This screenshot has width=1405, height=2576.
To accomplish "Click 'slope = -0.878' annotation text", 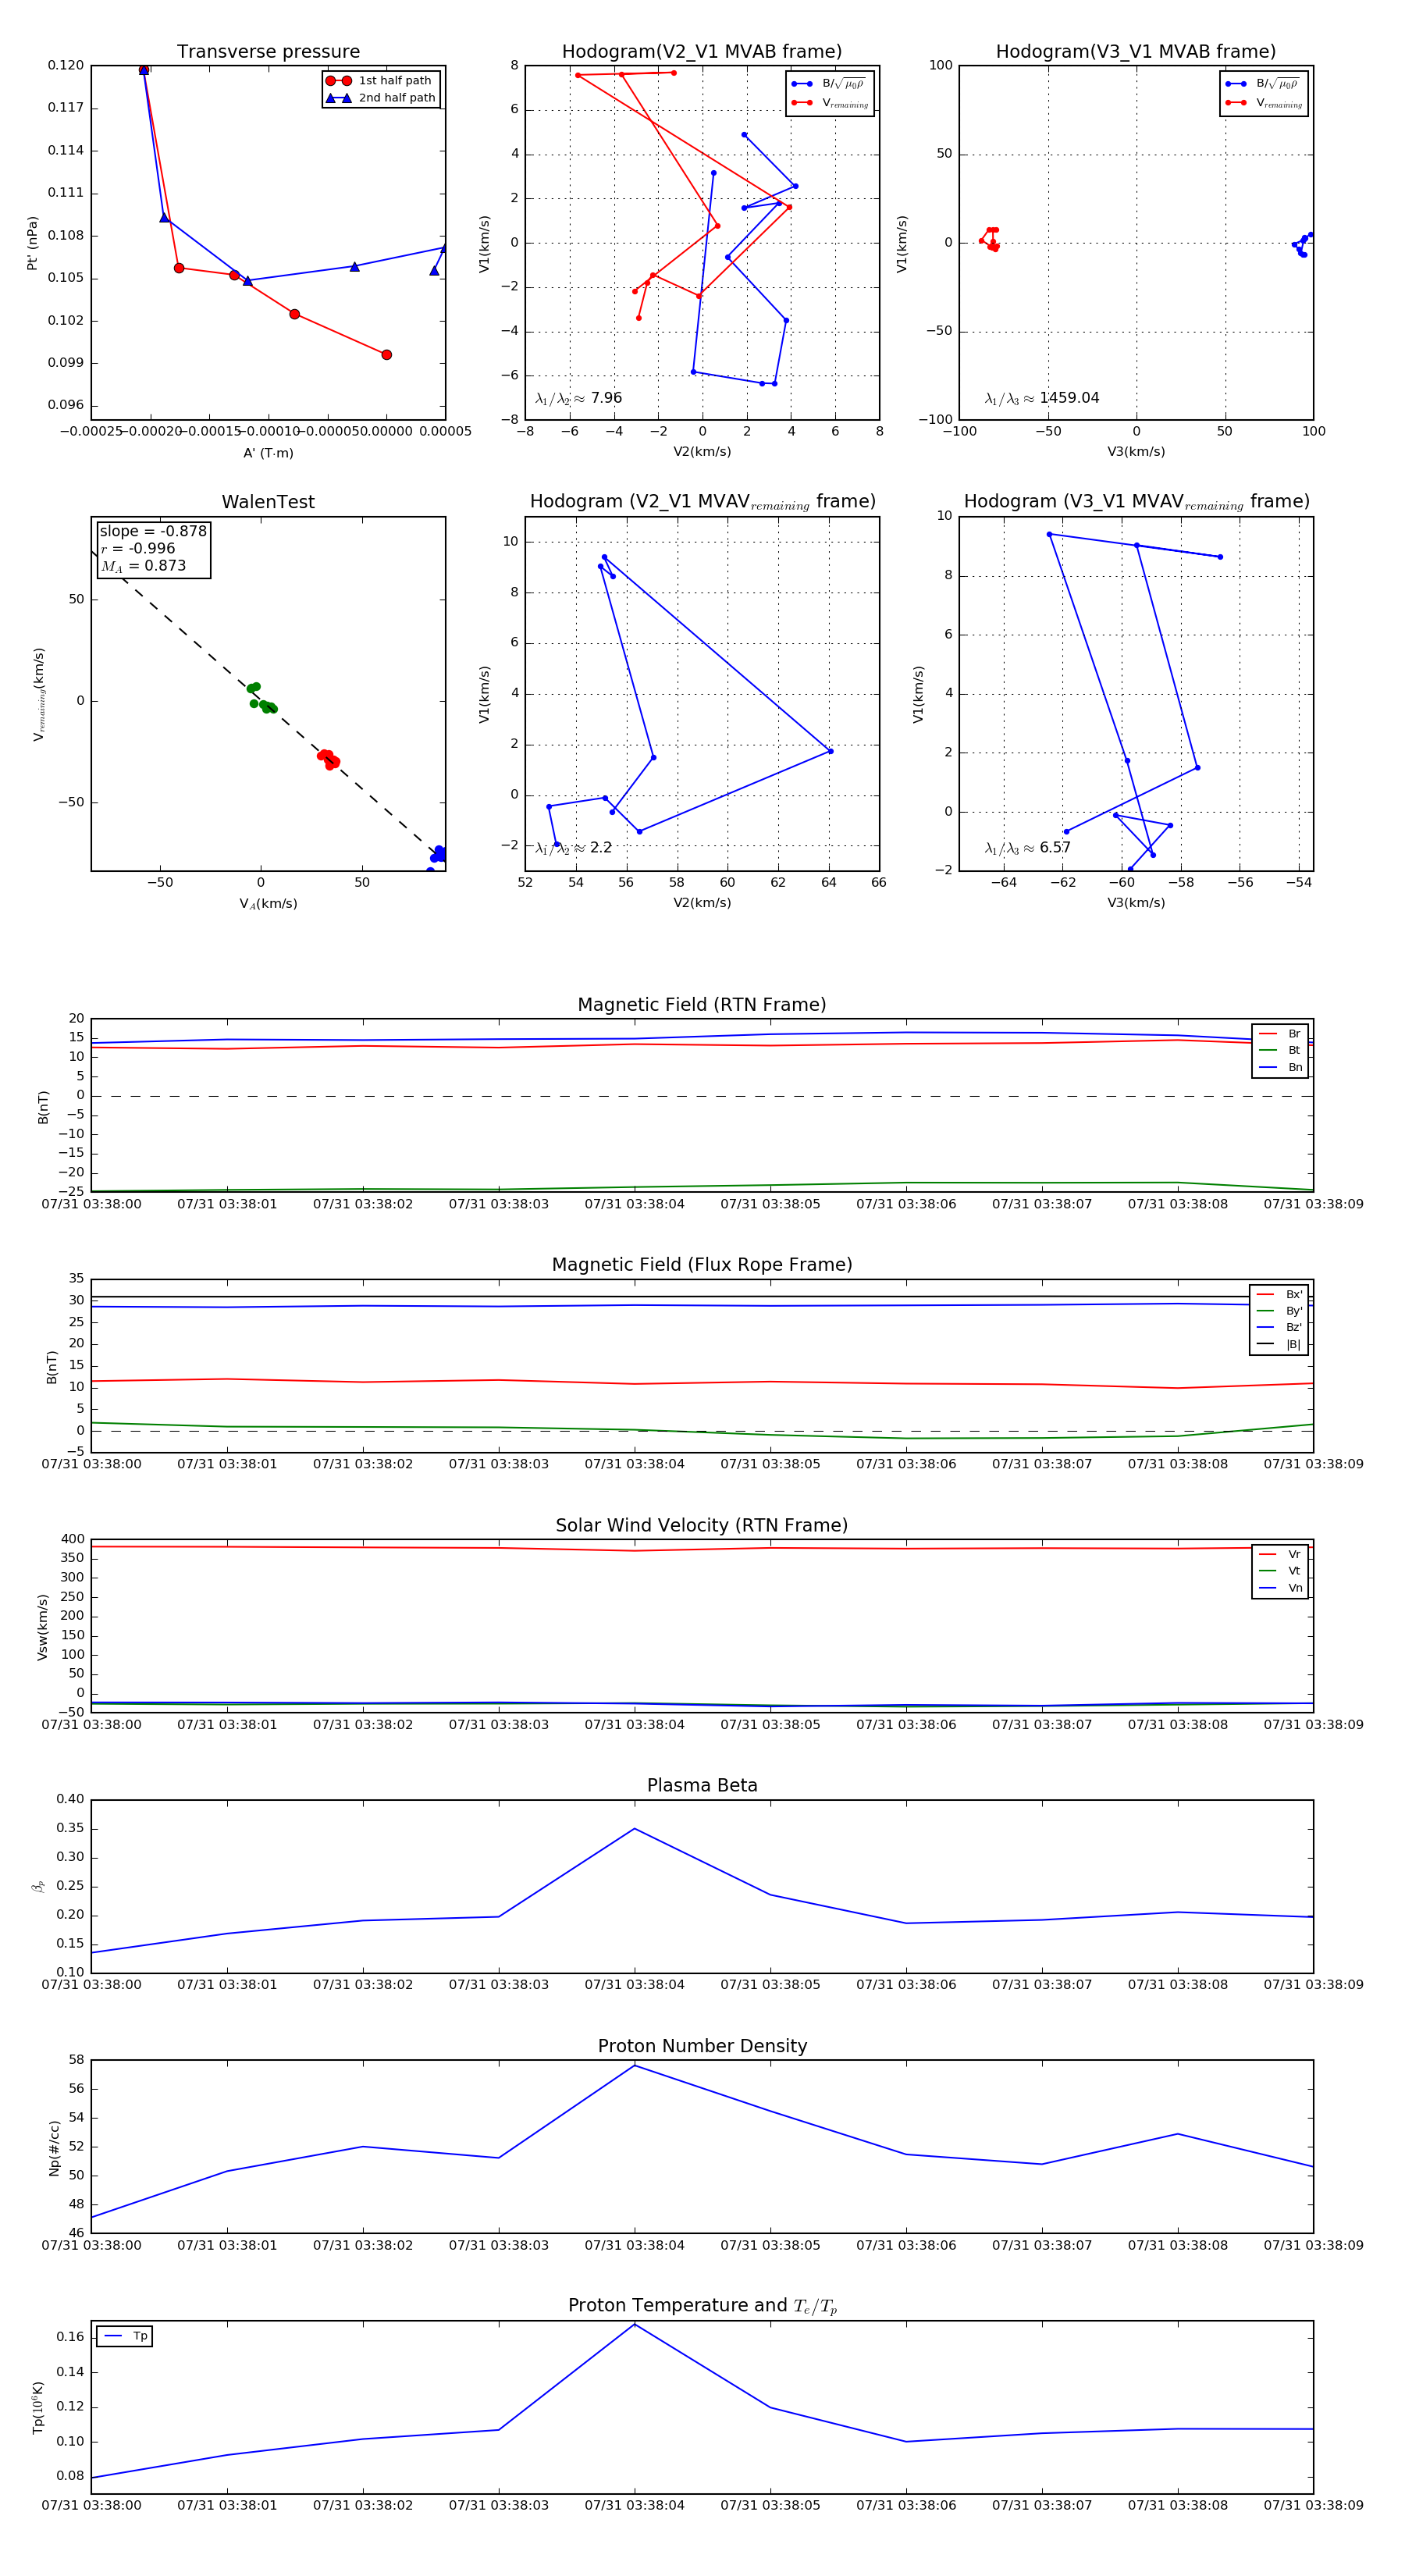I will pos(153,531).
